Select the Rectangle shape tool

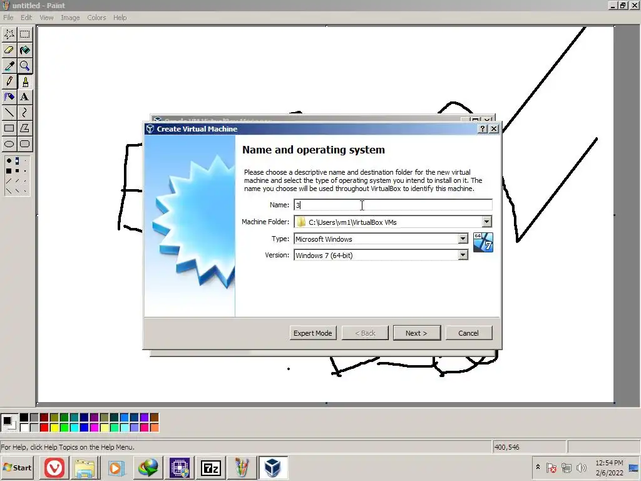(x=9, y=128)
